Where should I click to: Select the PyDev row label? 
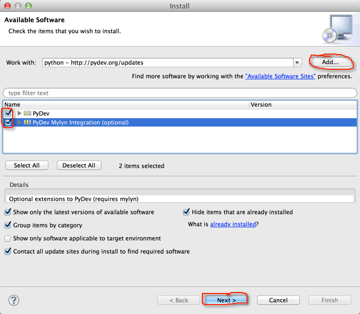point(41,113)
